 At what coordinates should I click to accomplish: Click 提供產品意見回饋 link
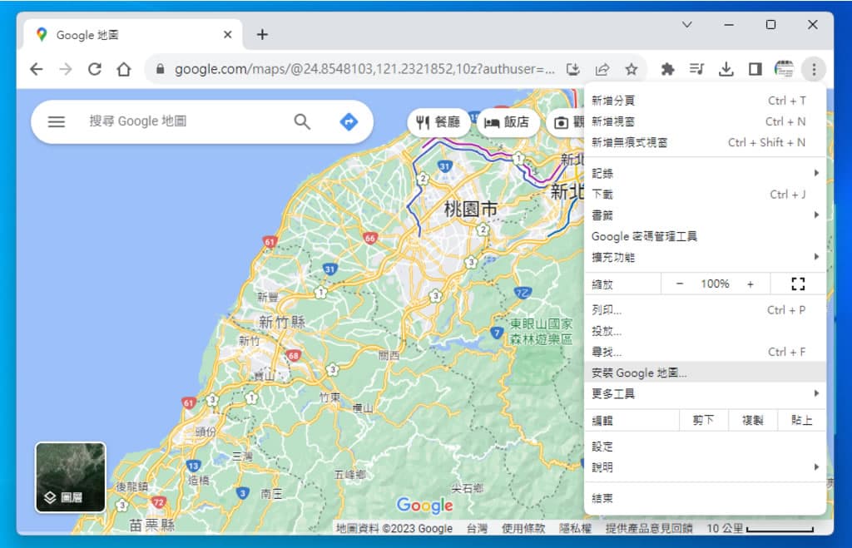point(649,528)
